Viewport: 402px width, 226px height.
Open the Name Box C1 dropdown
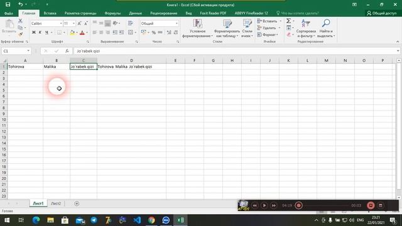pyautogui.click(x=28, y=51)
